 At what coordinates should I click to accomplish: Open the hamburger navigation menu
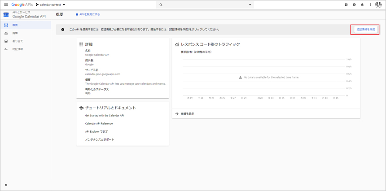tap(6, 4)
